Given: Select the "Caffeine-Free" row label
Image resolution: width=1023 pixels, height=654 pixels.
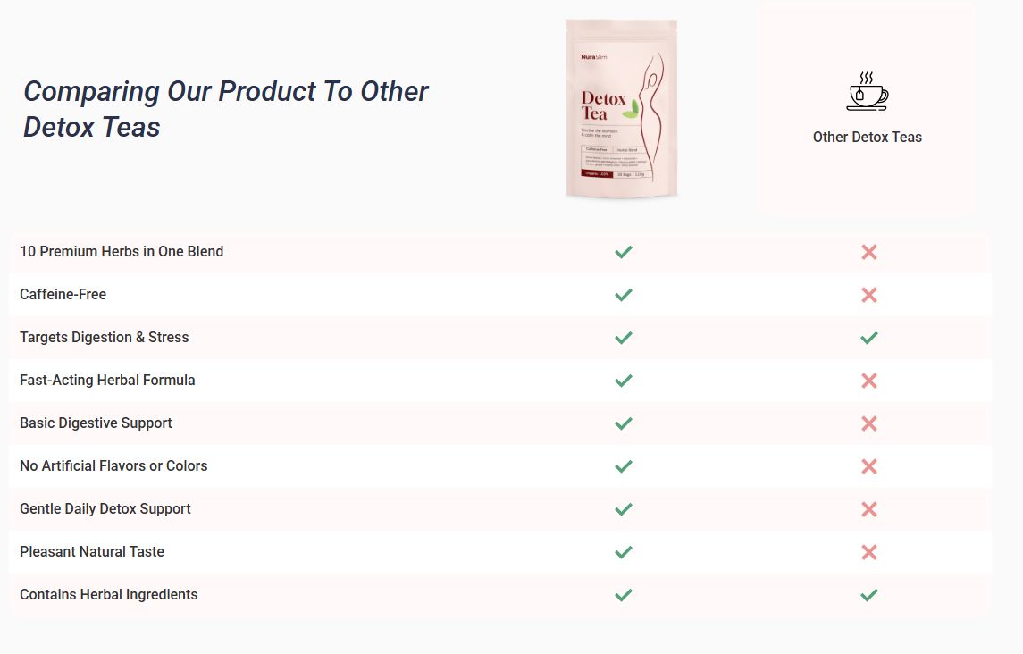Looking at the screenshot, I should click(63, 294).
